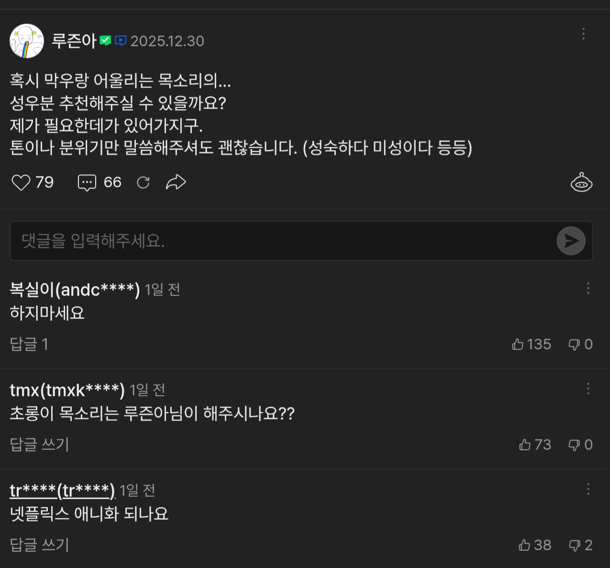This screenshot has width=610, height=568.
Task: Open the post's three-dot options menu
Action: [583, 34]
